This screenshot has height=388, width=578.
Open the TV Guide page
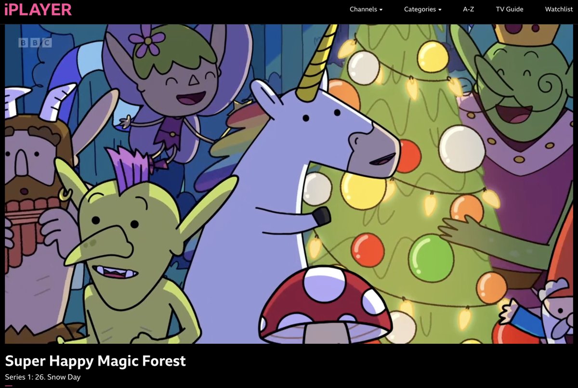coord(510,9)
